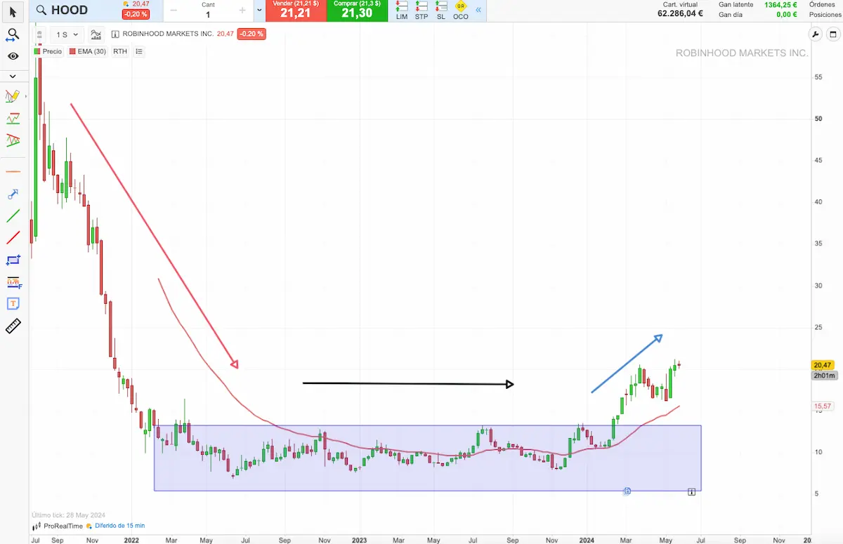Open chart settings with the wrench icon

point(815,34)
